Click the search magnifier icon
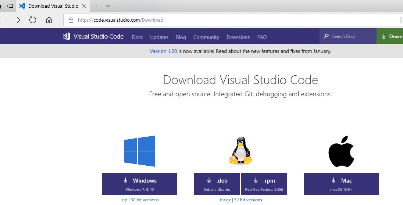This screenshot has height=205, width=403. [x=326, y=36]
